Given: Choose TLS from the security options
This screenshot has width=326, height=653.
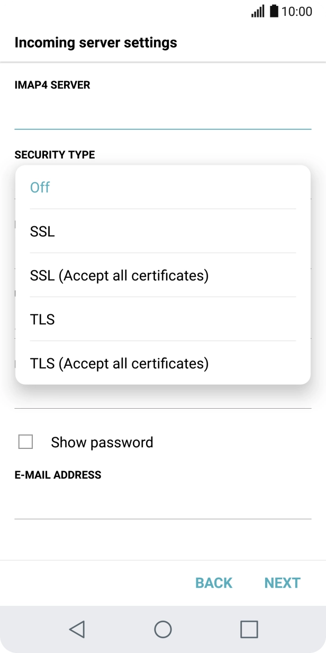Looking at the screenshot, I should 43,319.
